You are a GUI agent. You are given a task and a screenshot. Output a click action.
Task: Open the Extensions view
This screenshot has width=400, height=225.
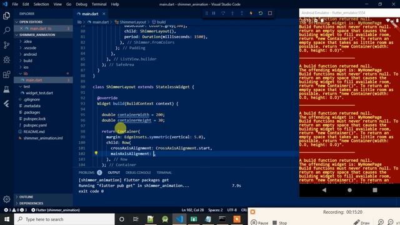pyautogui.click(x=7, y=74)
